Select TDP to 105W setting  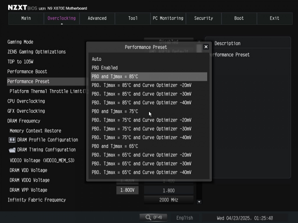20,62
